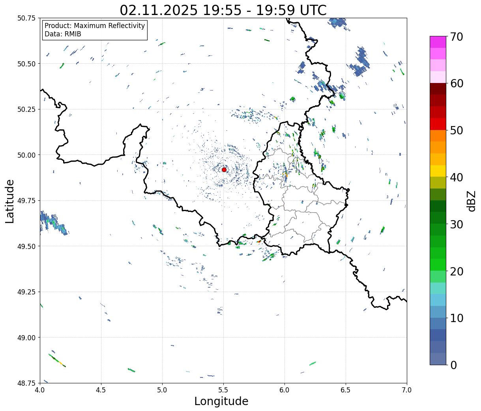This screenshot has width=481, height=411.
Task: Click the "Product: Maximum Reflectivity" legend text
Action: tap(95, 26)
